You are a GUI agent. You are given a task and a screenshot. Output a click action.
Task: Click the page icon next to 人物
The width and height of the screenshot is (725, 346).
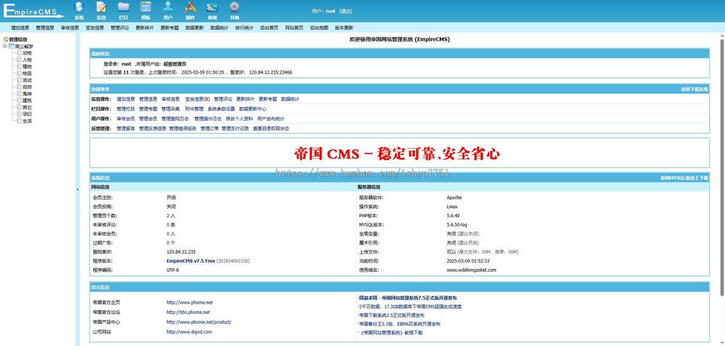pos(19,60)
